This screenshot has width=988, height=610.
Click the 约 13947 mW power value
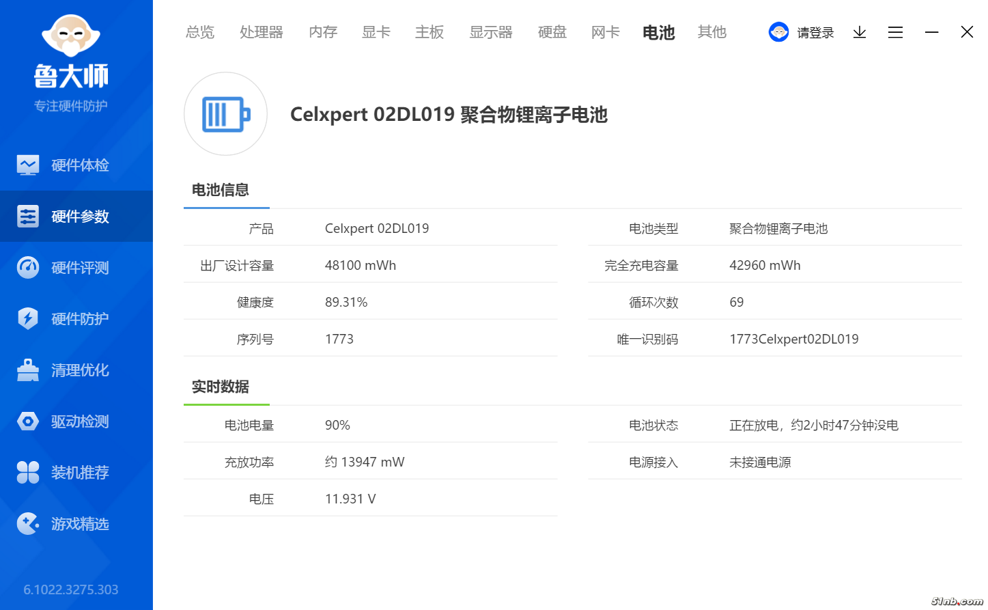(365, 462)
